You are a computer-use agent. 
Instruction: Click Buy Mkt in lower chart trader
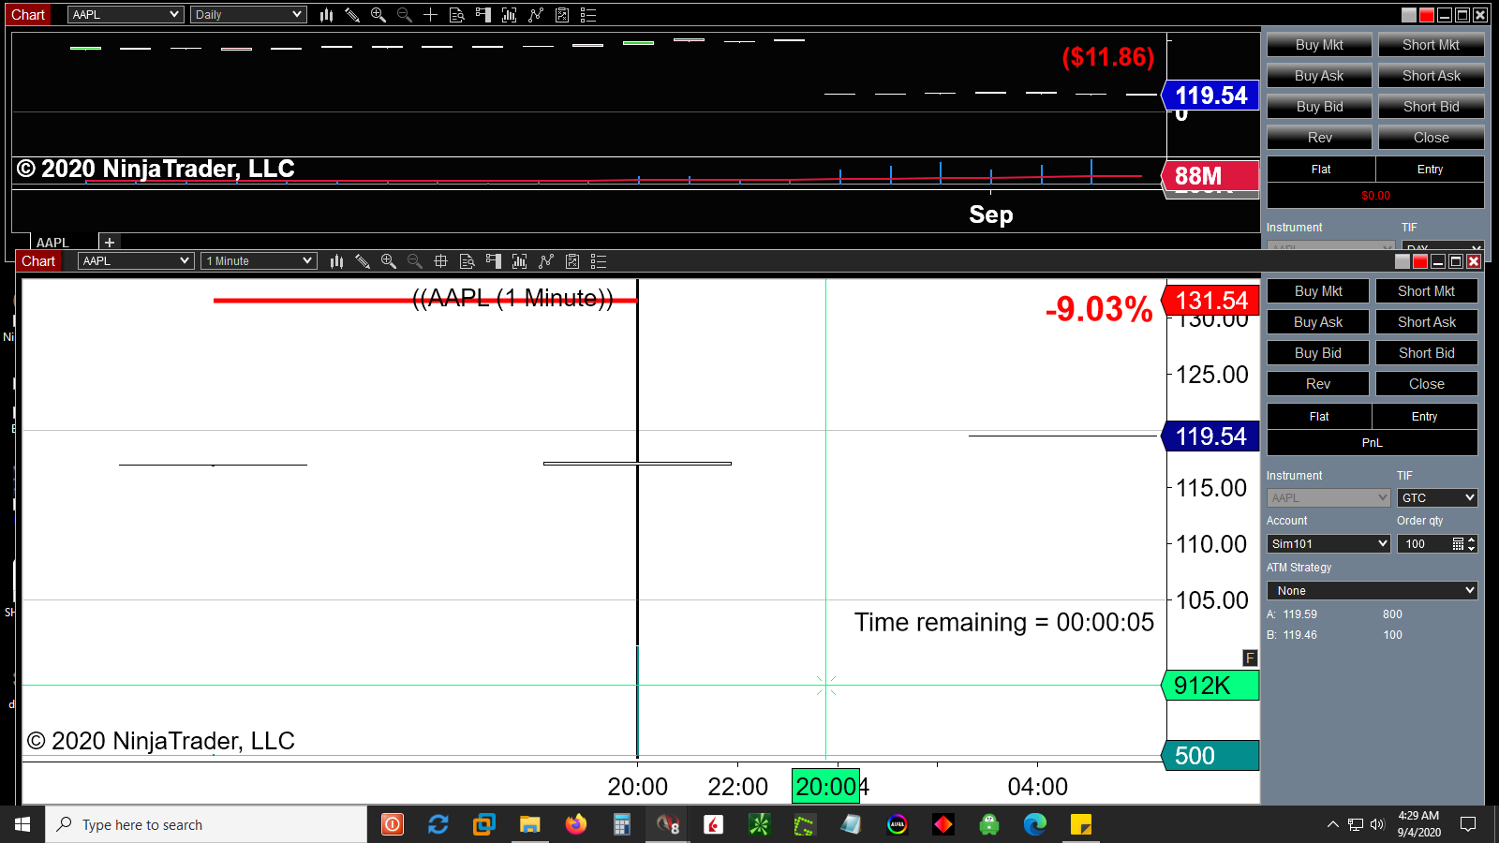(1318, 291)
